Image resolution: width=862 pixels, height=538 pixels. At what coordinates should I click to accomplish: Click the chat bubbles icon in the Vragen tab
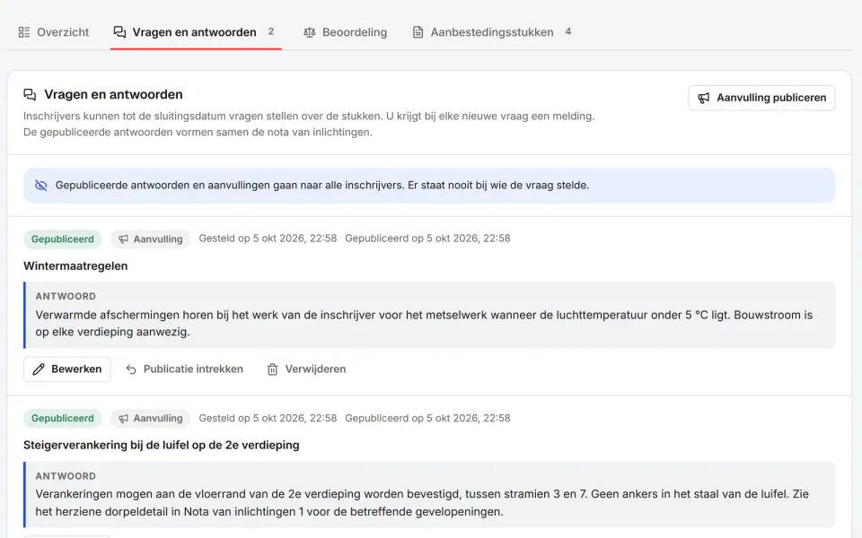click(x=119, y=32)
